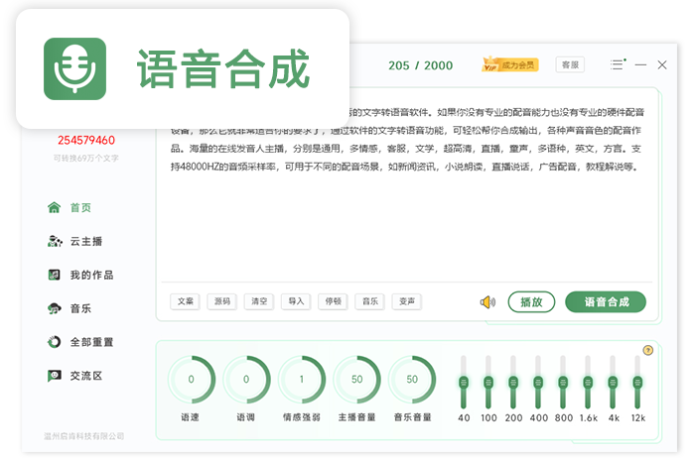The height and width of the screenshot is (460, 693).
Task: Click the speaker volume icon
Action: (x=487, y=302)
